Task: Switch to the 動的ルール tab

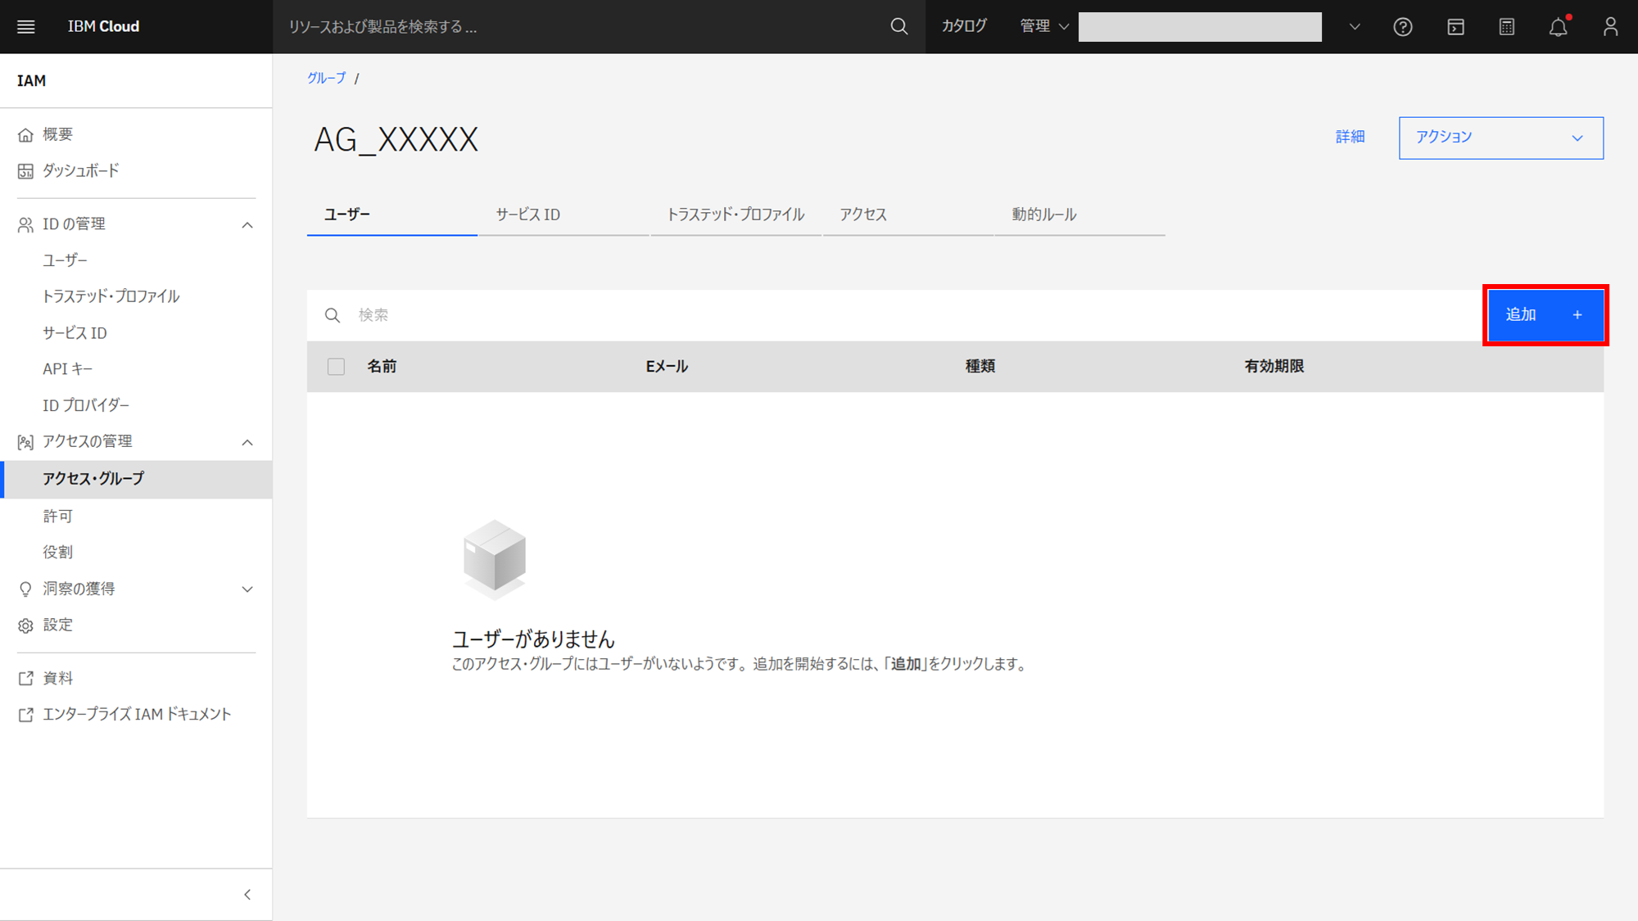Action: coord(1043,214)
